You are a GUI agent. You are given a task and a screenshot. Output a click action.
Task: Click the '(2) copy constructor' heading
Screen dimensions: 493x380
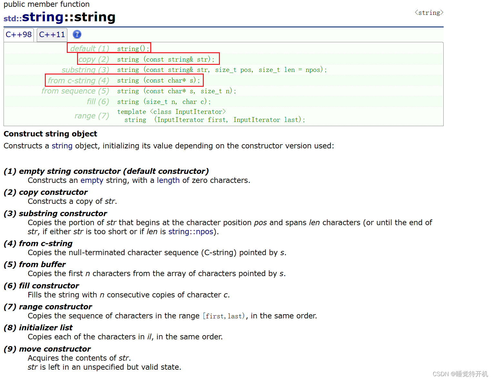pyautogui.click(x=45, y=192)
